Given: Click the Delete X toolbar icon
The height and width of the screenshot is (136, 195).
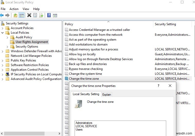Looking at the screenshot, I should coord(29,15).
